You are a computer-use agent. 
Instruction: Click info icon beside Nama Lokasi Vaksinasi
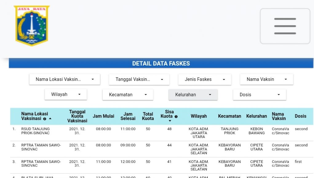click(45, 119)
